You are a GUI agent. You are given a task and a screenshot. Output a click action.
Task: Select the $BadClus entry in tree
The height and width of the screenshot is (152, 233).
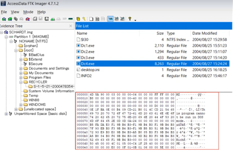[x=34, y=55]
